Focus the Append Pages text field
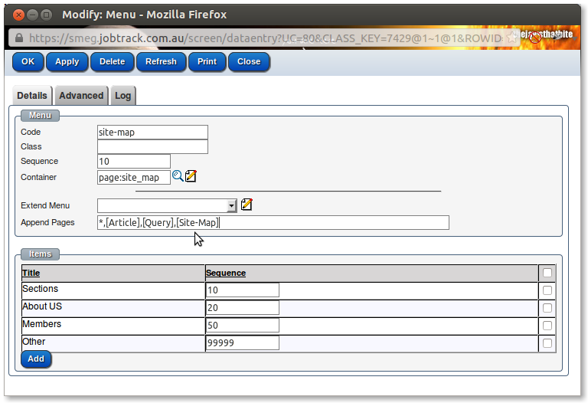The image size is (588, 403). pyautogui.click(x=273, y=222)
